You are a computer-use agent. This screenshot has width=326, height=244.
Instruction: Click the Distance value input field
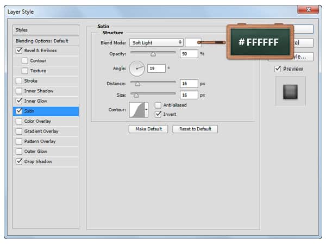[189, 84]
